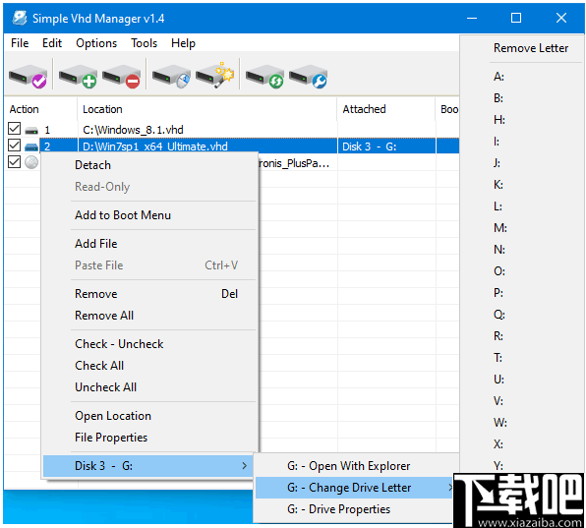Screen dimensions: 586x528
Task: Open the Help menu
Action: coord(183,43)
